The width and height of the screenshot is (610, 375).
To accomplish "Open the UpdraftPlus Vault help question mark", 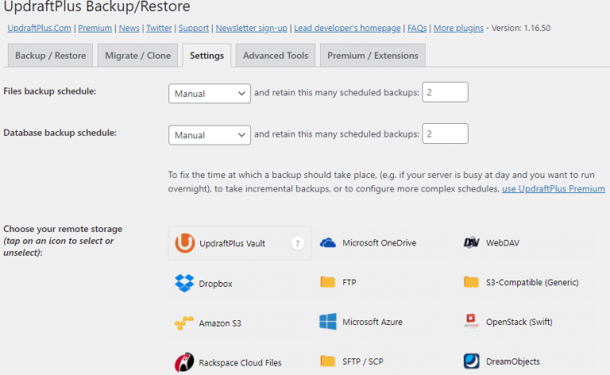I will pyautogui.click(x=298, y=244).
